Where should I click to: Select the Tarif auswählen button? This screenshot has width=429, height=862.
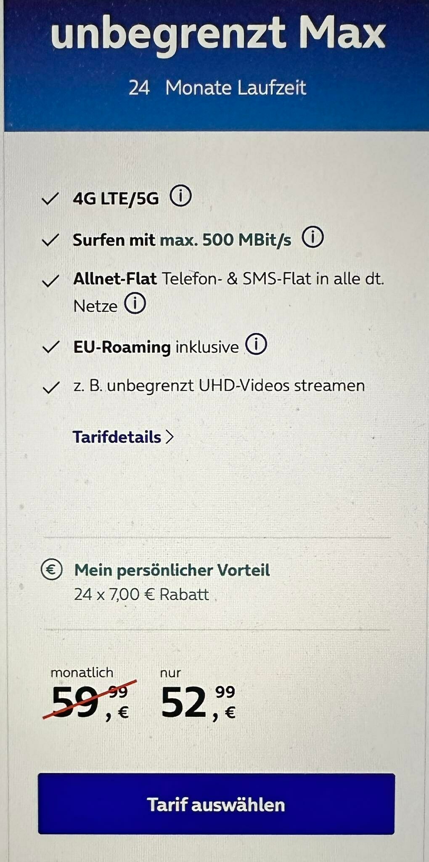tap(216, 803)
